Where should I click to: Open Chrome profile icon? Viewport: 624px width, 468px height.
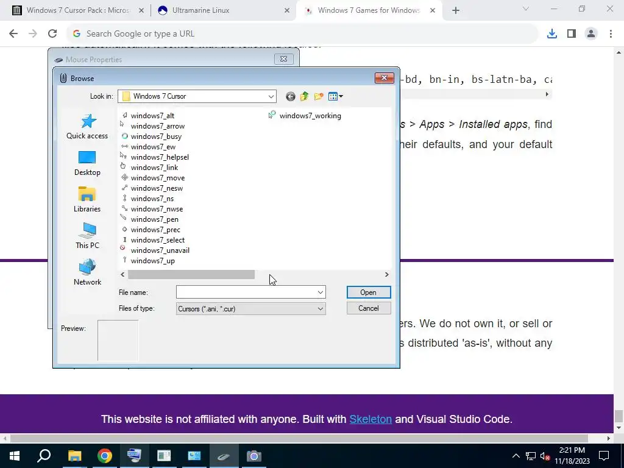(x=591, y=34)
